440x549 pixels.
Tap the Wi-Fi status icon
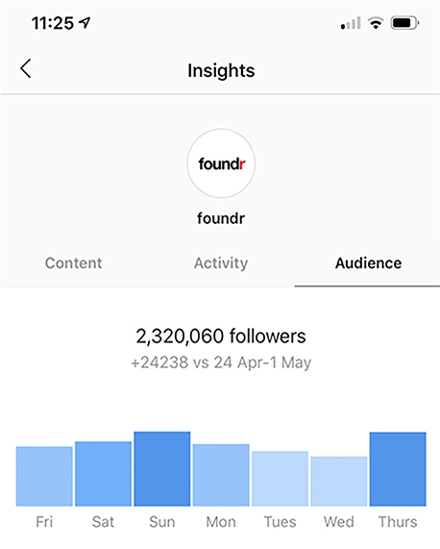coord(376,23)
